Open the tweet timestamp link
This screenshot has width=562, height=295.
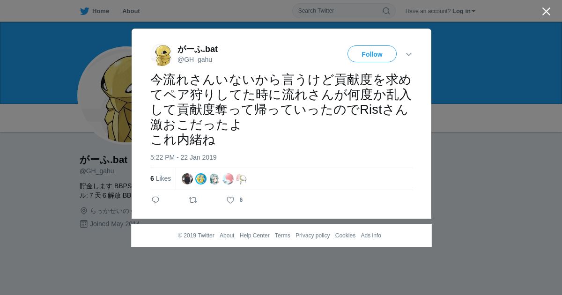coord(184,157)
